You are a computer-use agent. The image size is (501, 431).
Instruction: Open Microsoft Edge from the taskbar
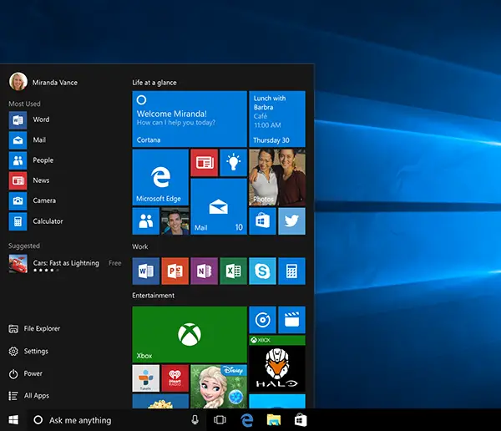247,420
